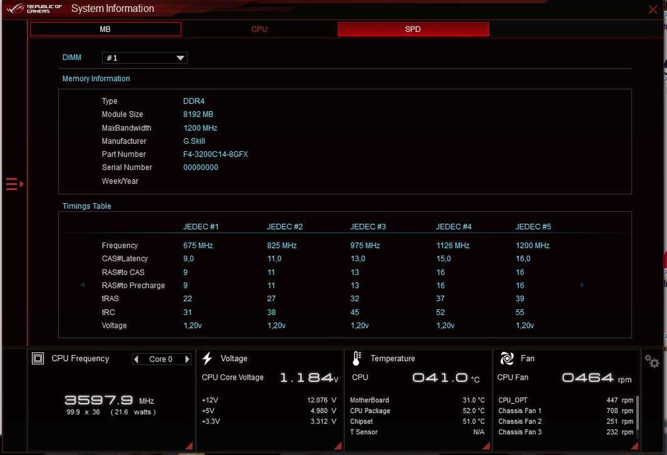
Task: Switch to the MB tab
Action: tap(105, 29)
